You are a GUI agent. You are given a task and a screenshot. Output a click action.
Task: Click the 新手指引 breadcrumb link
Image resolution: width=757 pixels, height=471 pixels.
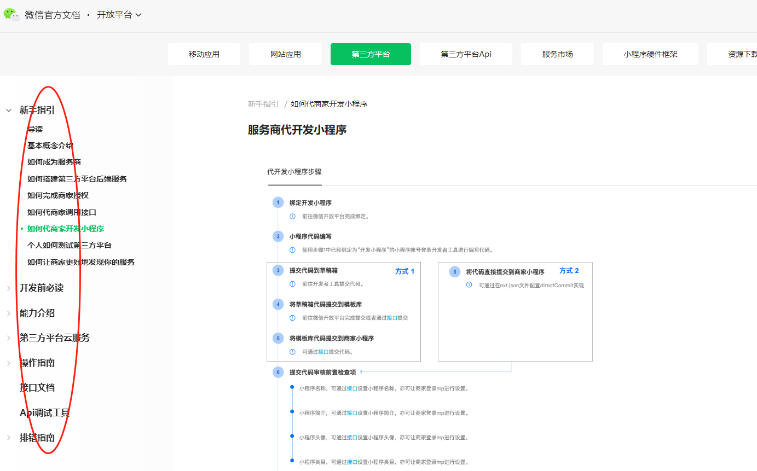(x=263, y=104)
